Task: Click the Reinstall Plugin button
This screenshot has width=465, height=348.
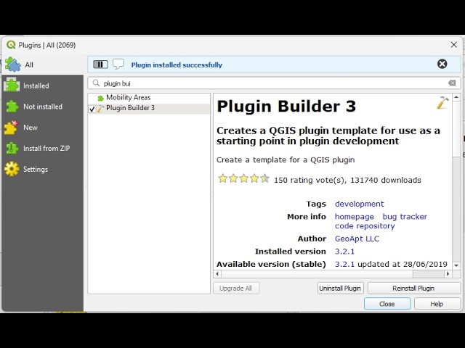Action: (x=413, y=289)
